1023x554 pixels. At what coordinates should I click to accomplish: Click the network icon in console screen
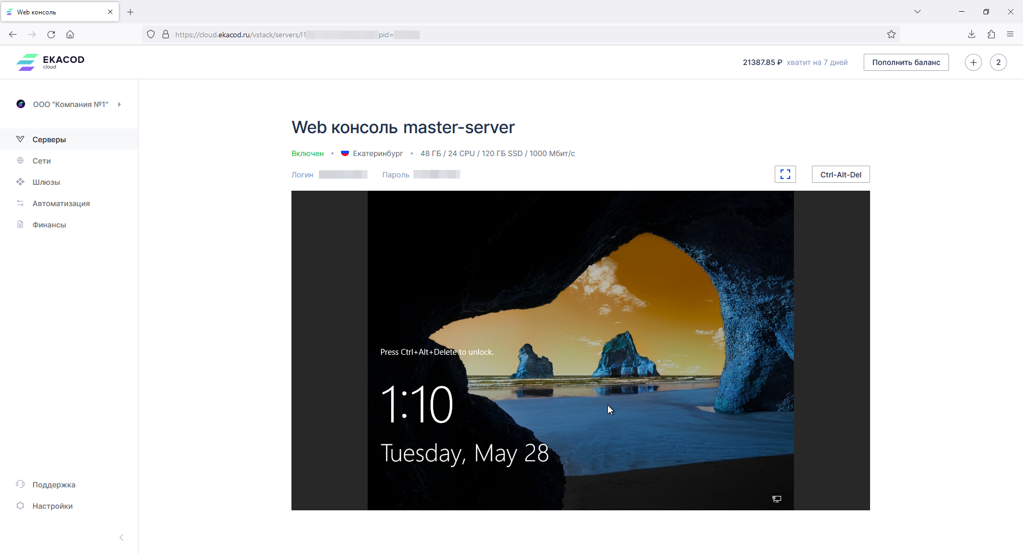point(777,499)
